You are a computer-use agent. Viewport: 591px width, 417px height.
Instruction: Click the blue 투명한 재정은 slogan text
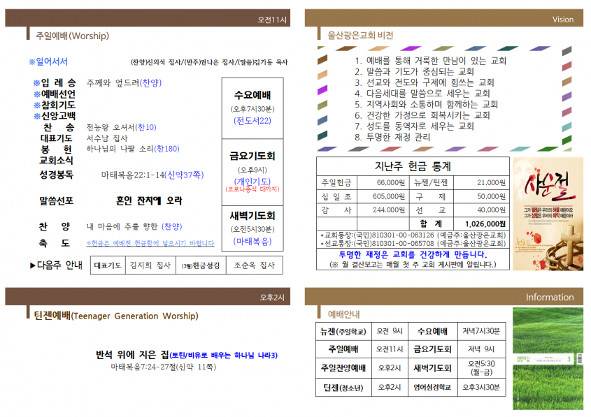pos(413,254)
